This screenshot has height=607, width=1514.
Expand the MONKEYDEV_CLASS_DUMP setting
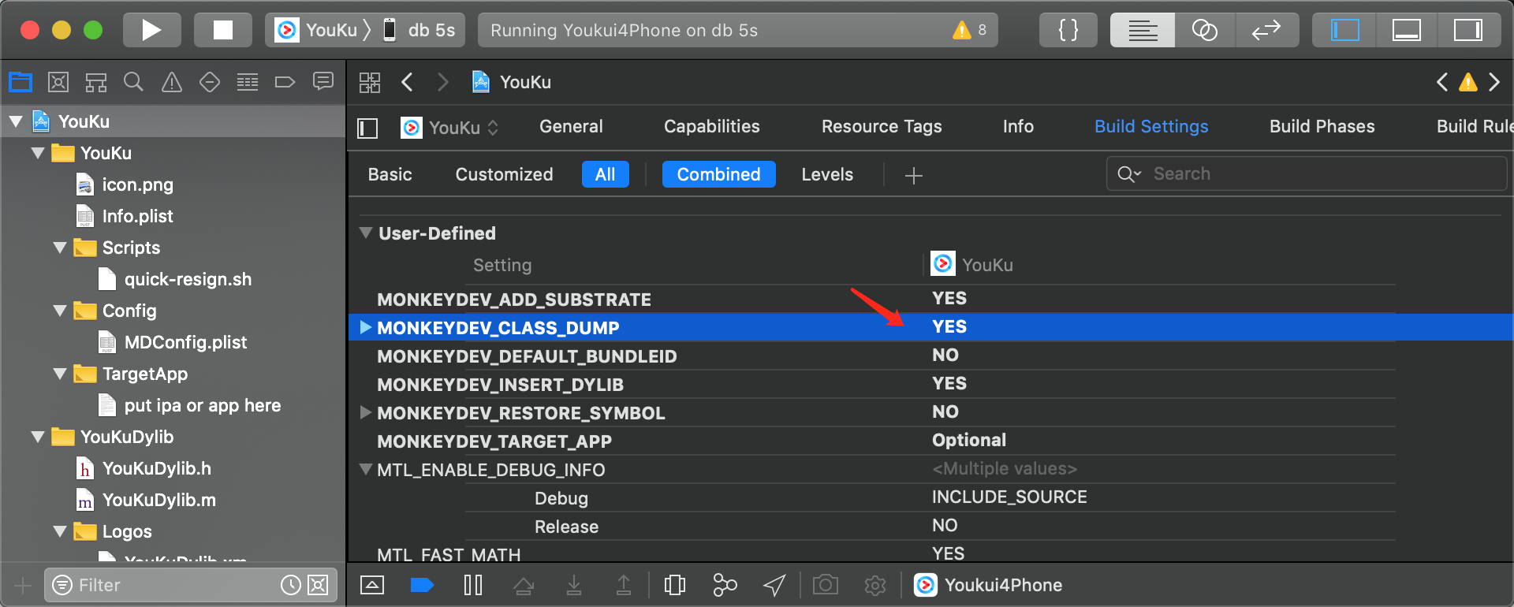click(366, 327)
